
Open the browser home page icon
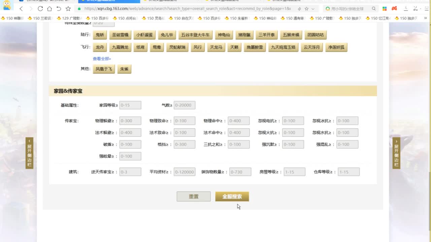[49, 9]
